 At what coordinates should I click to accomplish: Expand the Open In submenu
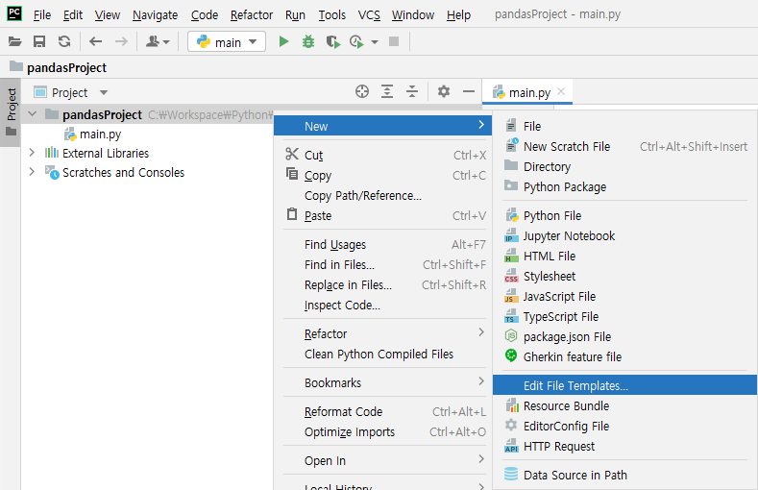coord(385,460)
